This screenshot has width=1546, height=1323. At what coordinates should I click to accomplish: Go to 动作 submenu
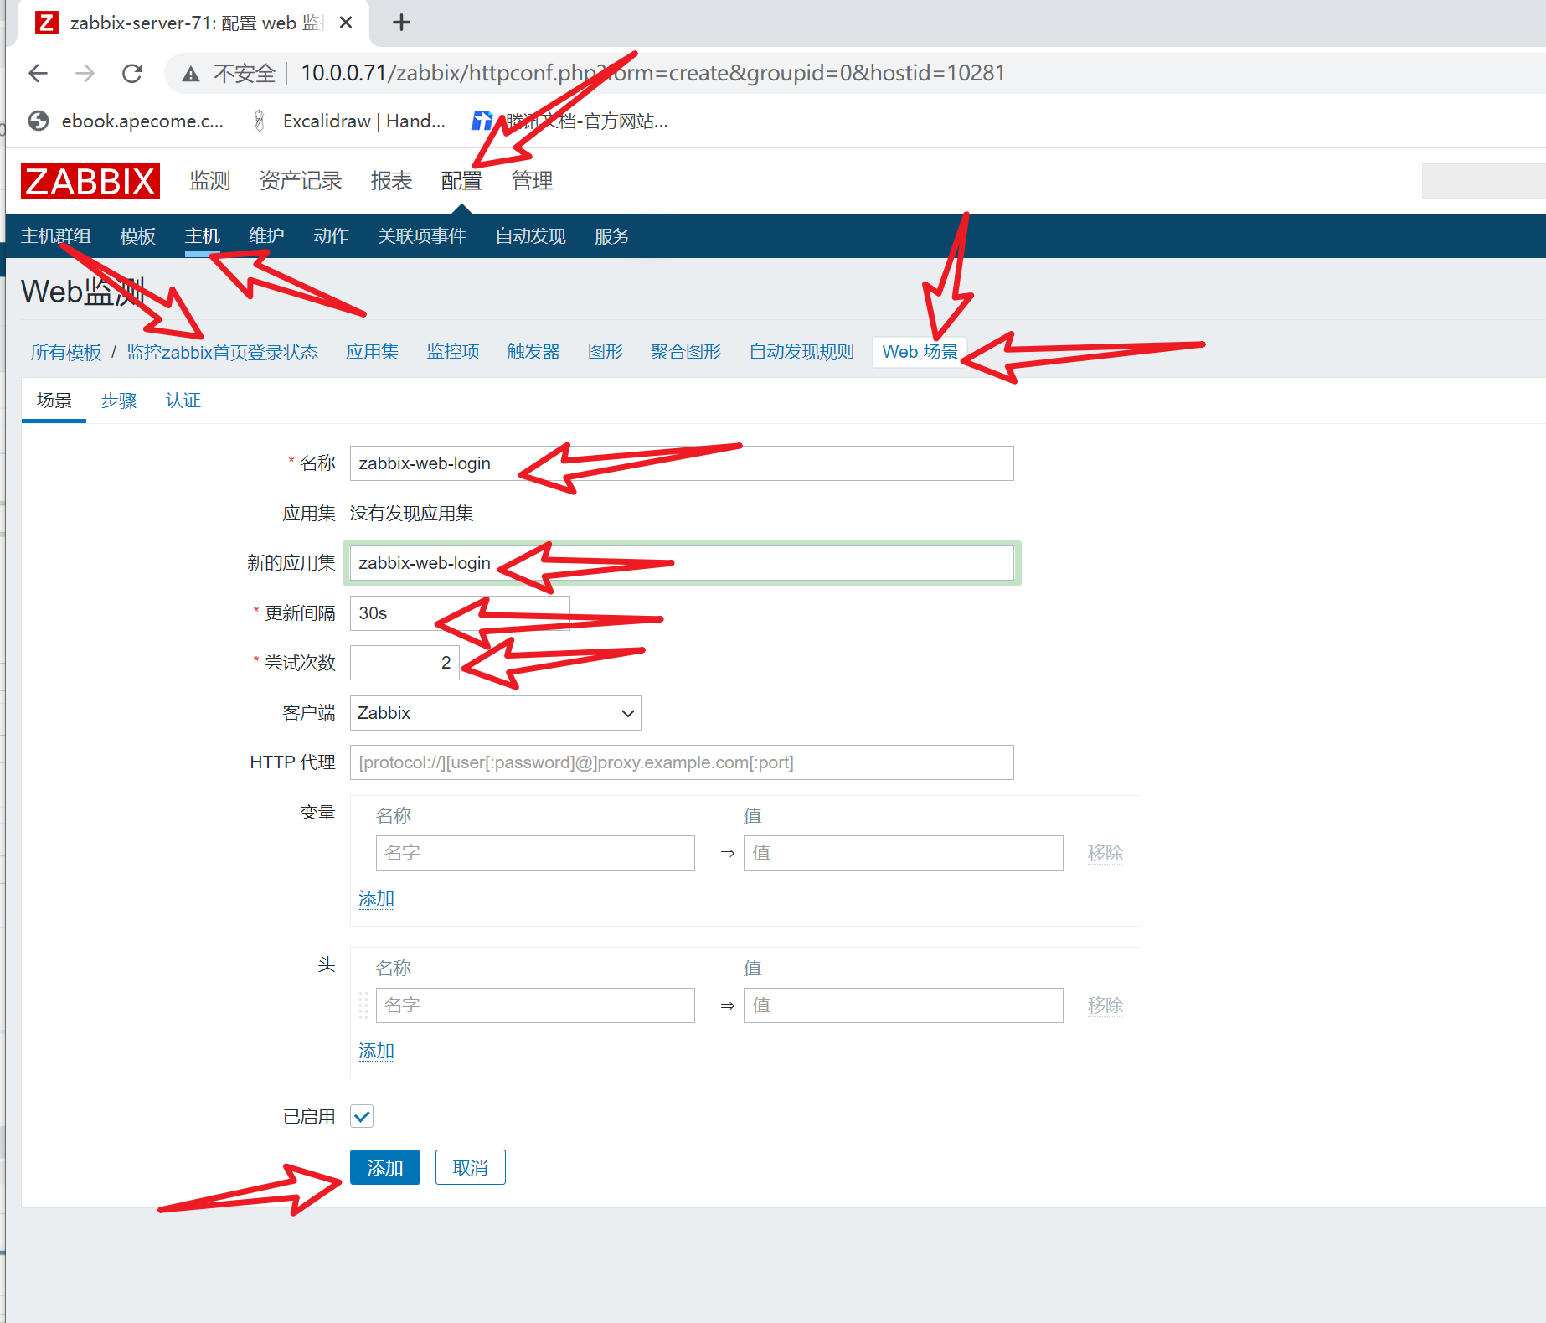coord(332,236)
